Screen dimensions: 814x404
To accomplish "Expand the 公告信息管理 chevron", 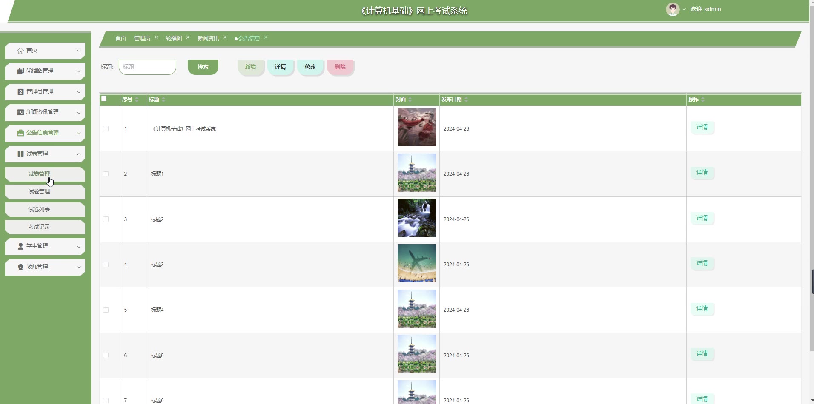I will click(x=79, y=134).
